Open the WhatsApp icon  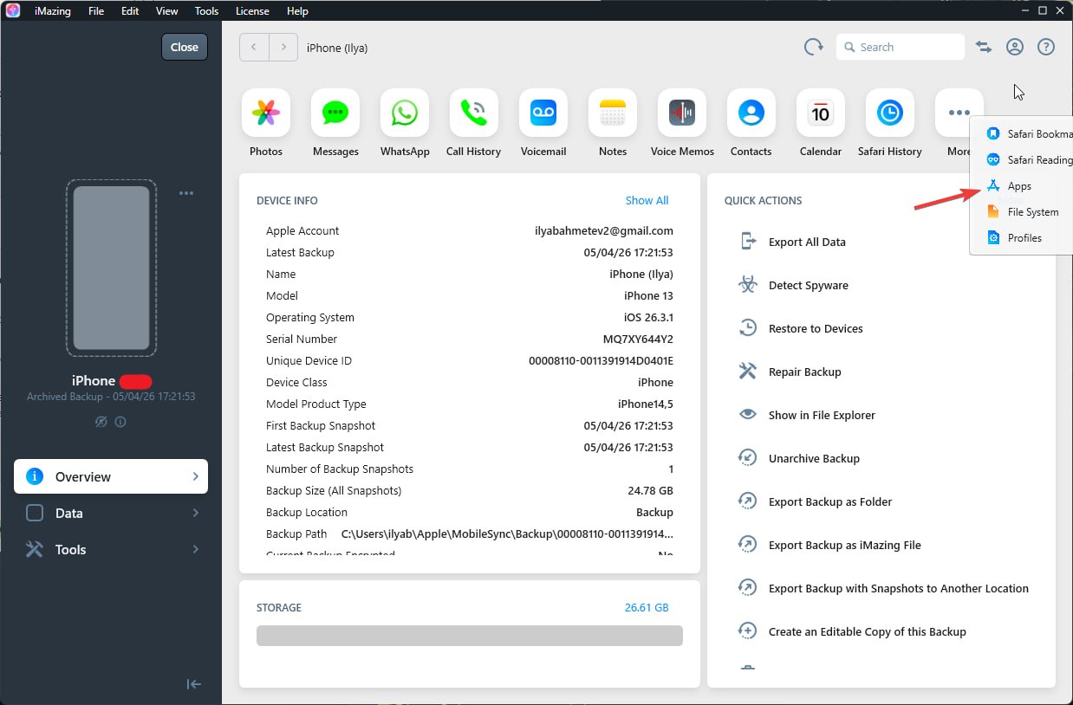(x=405, y=113)
